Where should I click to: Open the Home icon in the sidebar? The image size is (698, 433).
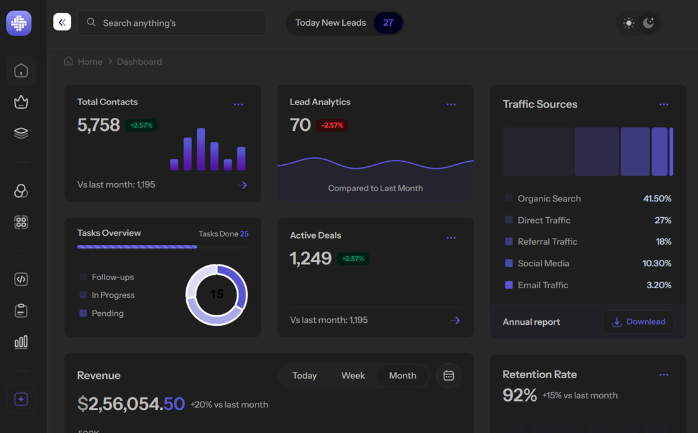point(21,70)
